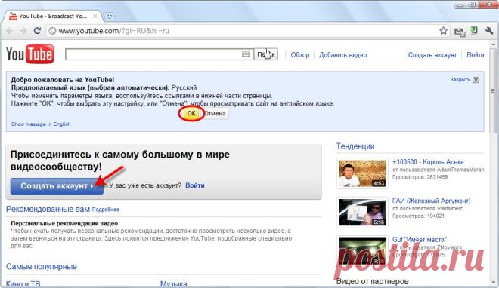Open the +100500 Король Аськи video thumbnail

click(362, 173)
